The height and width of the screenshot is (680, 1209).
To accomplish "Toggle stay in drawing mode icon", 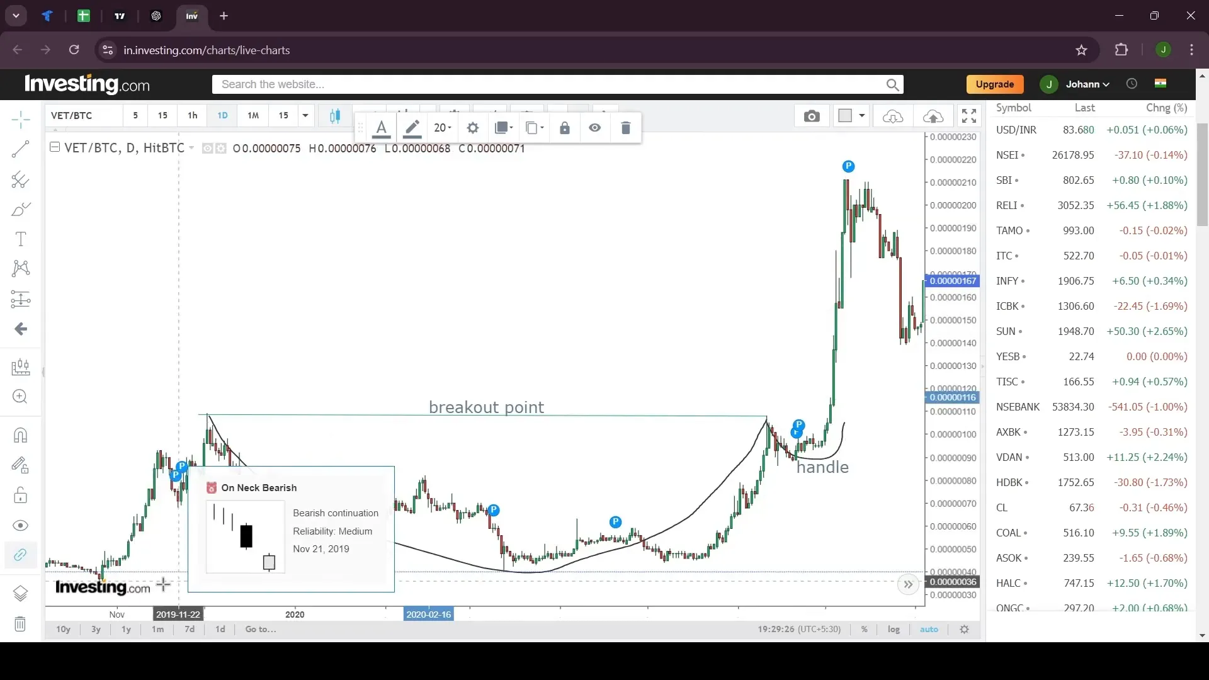I will point(20,466).
